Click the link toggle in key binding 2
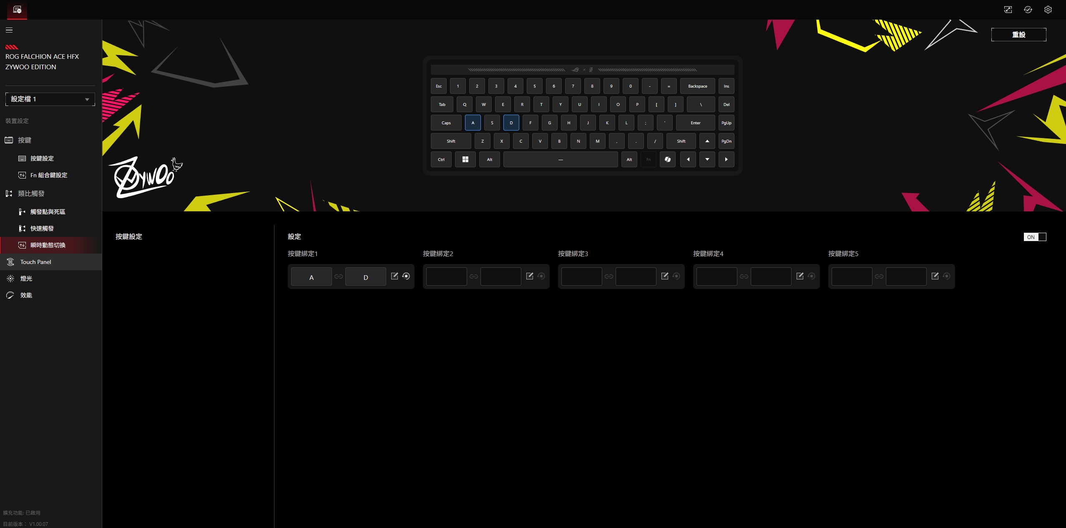 [474, 277]
